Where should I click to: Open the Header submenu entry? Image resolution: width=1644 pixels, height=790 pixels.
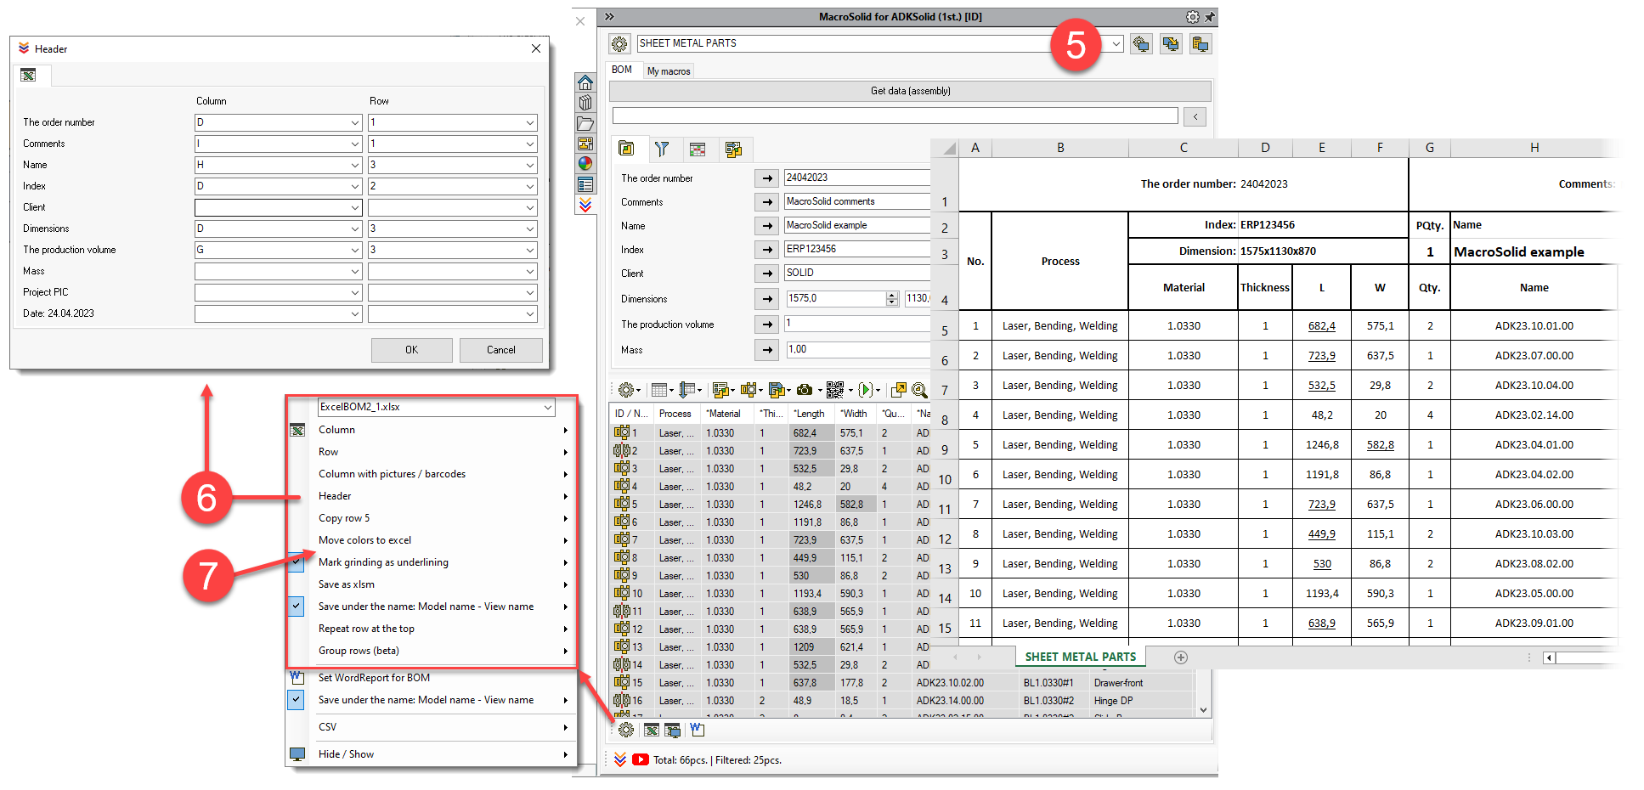[x=431, y=496]
